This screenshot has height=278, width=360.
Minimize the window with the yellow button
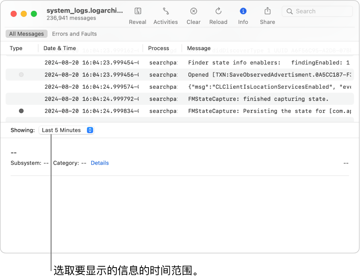coord(24,14)
